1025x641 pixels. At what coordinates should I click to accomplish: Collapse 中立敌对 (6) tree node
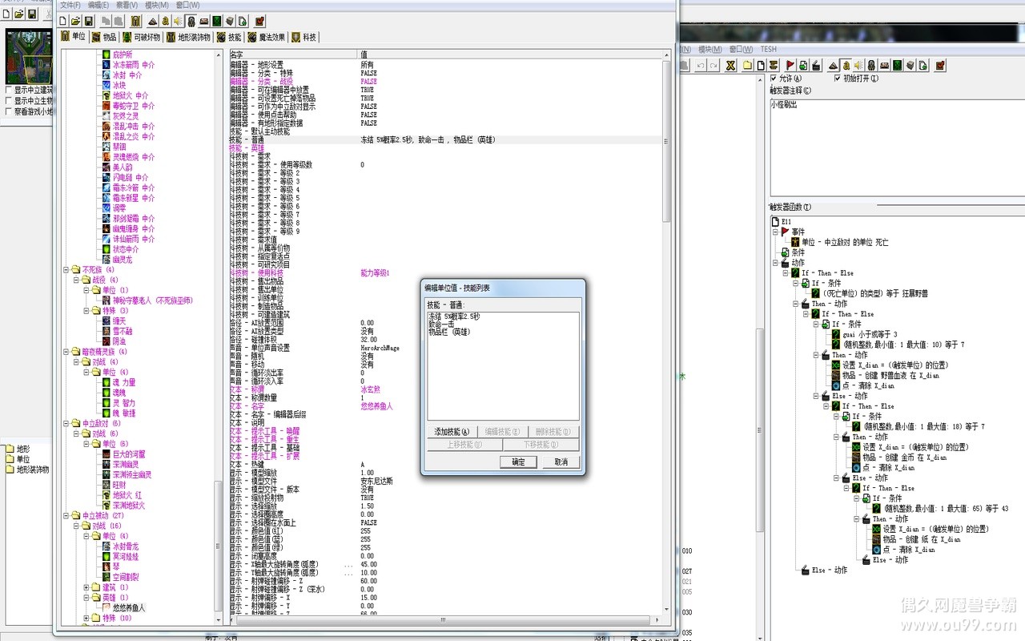click(x=66, y=423)
